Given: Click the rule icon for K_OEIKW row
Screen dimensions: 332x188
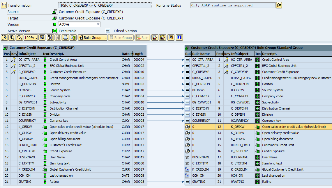Looking at the screenshot, I should pyautogui.click(x=188, y=127).
